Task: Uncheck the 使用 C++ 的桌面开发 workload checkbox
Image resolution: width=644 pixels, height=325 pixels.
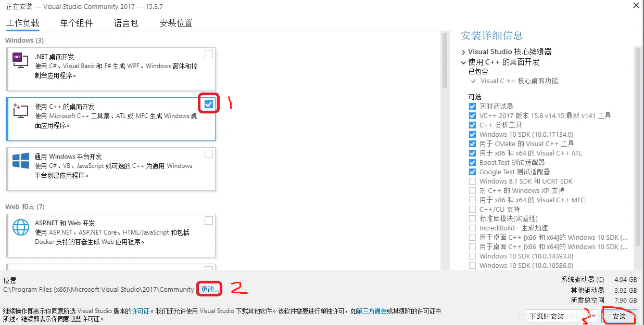Action: click(x=209, y=104)
